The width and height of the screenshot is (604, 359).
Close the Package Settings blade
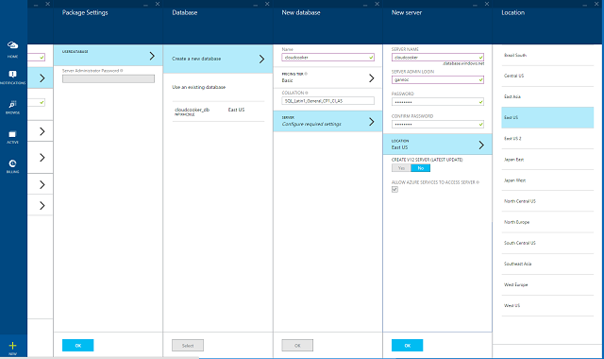tap(158, 4)
